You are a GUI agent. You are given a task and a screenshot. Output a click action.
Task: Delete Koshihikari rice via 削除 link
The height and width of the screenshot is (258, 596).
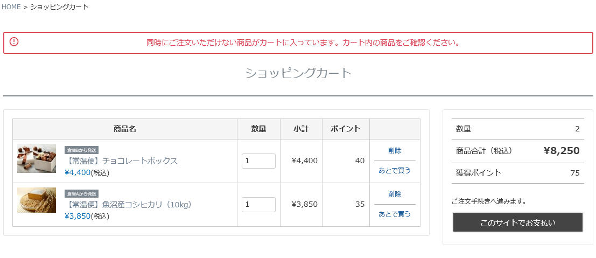[x=395, y=194]
